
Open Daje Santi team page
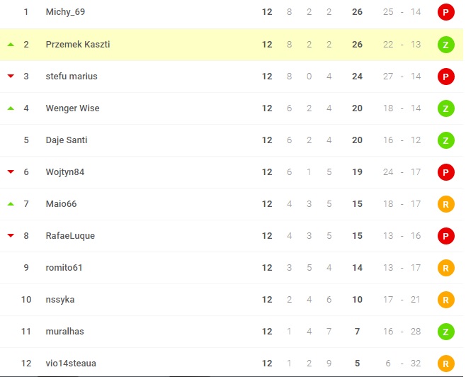[x=67, y=140]
